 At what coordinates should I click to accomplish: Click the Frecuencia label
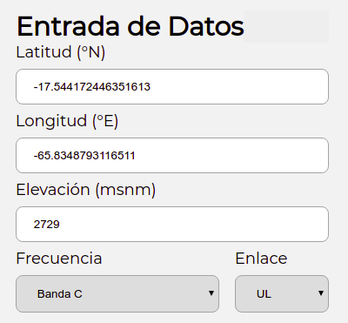[59, 259]
